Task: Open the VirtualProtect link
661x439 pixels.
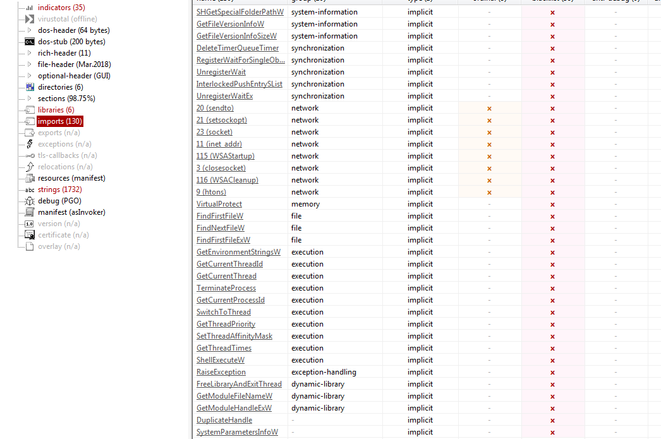Action: coord(219,204)
